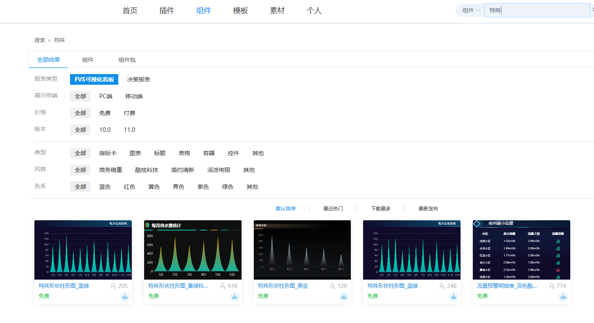The height and width of the screenshot is (323, 594).
Task: Click download icon for 特殊形状柱形图_黑金 card
Action: 344,296
